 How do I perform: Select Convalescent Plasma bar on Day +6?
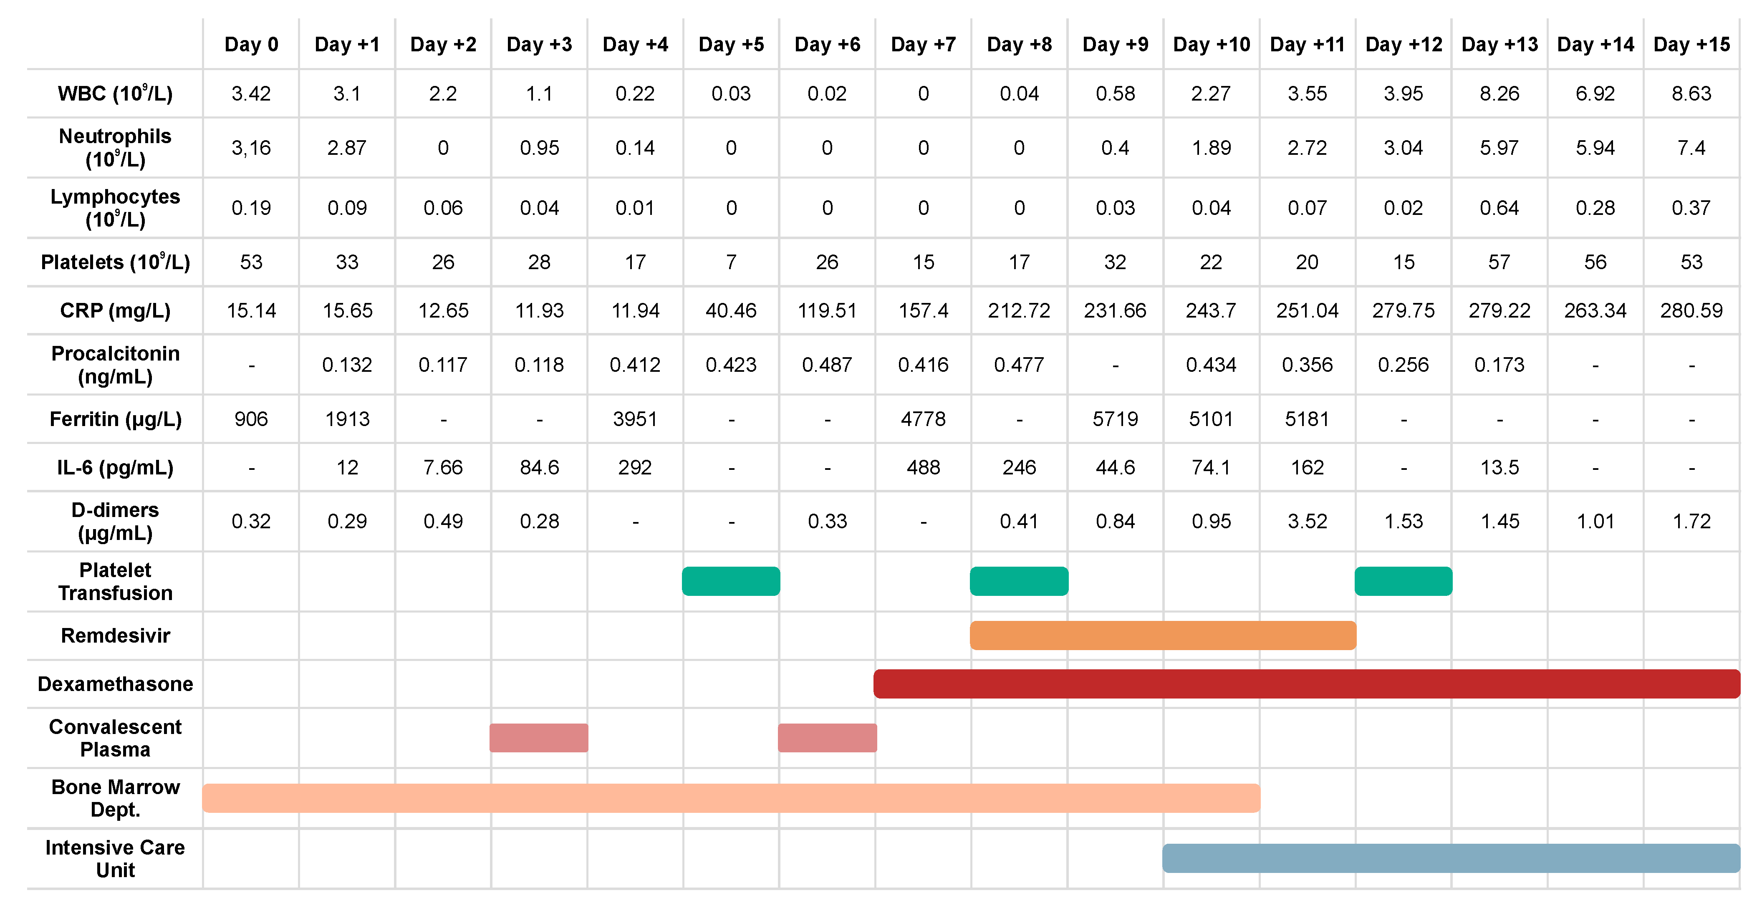click(x=827, y=738)
